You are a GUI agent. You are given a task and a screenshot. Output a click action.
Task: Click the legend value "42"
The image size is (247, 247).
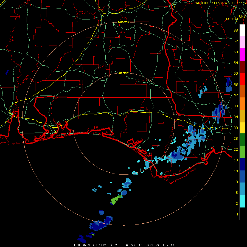click(x=236, y=95)
